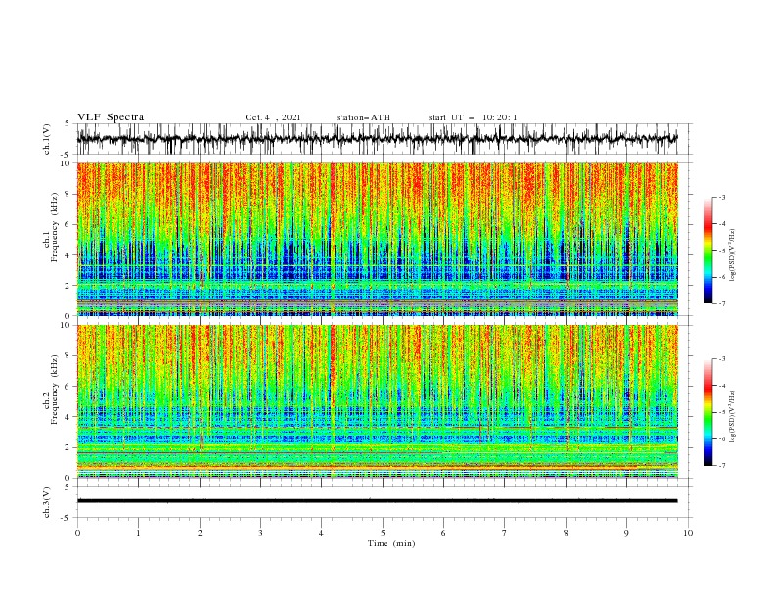Click the '8' kHz tick on ch.1 frequency axis
775x599 pixels.
pos(68,194)
